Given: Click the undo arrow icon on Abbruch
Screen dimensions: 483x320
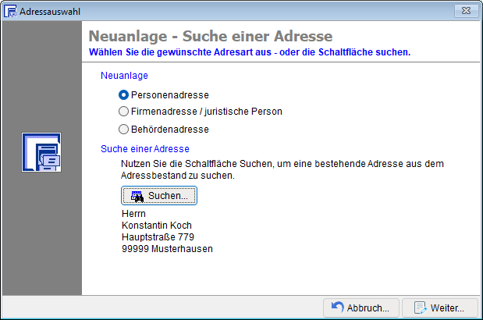Looking at the screenshot, I should pyautogui.click(x=338, y=307).
